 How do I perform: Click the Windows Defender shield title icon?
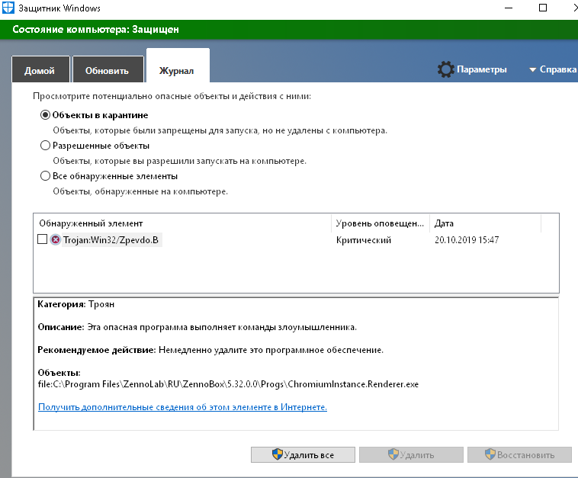(8, 8)
